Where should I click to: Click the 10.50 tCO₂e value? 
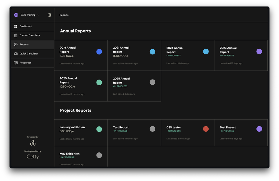click(67, 87)
